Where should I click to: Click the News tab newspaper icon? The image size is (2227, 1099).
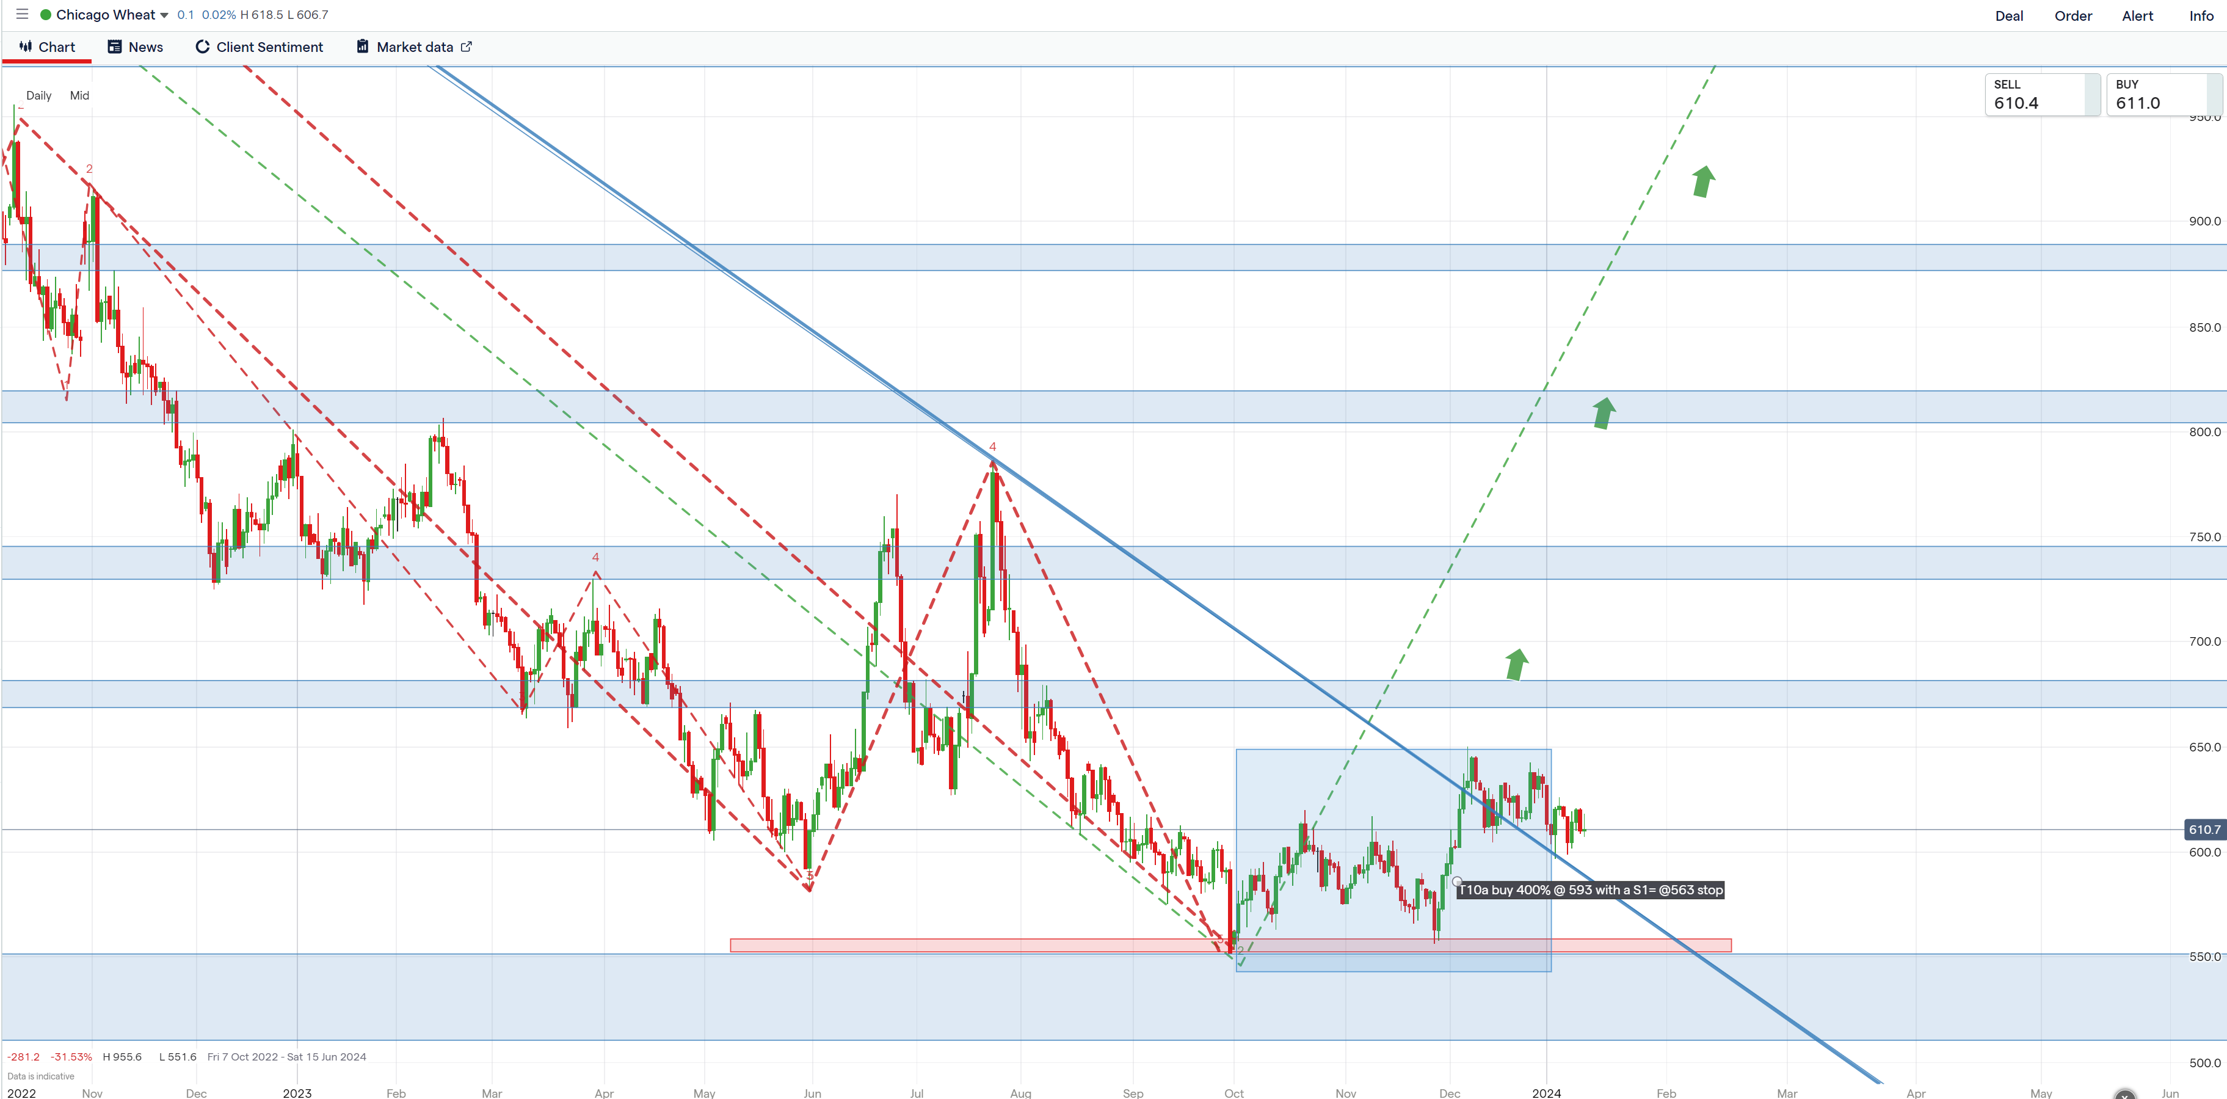[x=114, y=46]
